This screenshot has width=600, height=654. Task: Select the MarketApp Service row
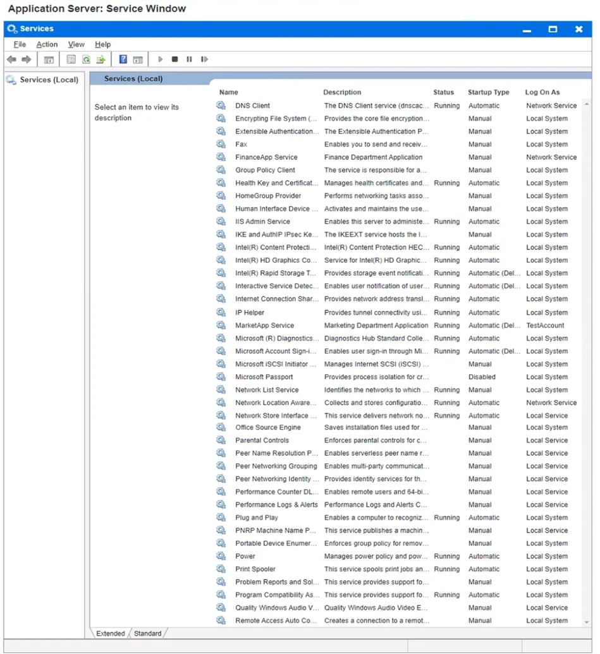pos(398,325)
